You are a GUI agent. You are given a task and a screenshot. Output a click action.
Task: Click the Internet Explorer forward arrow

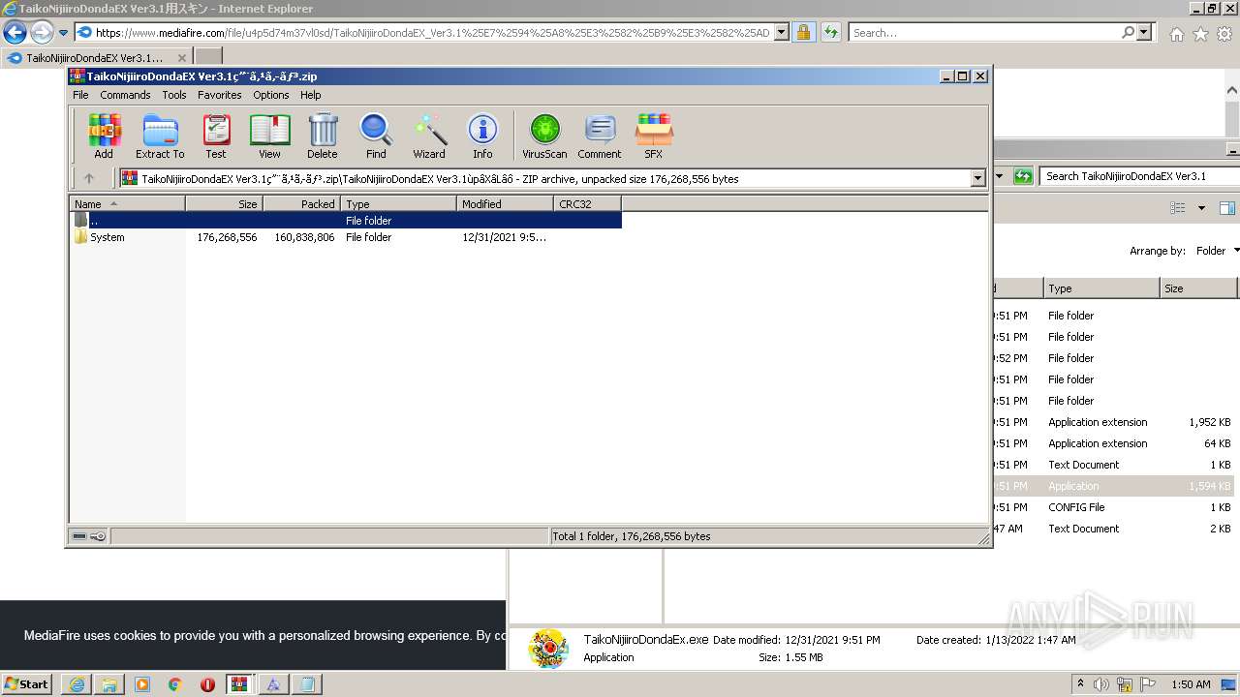click(x=42, y=33)
